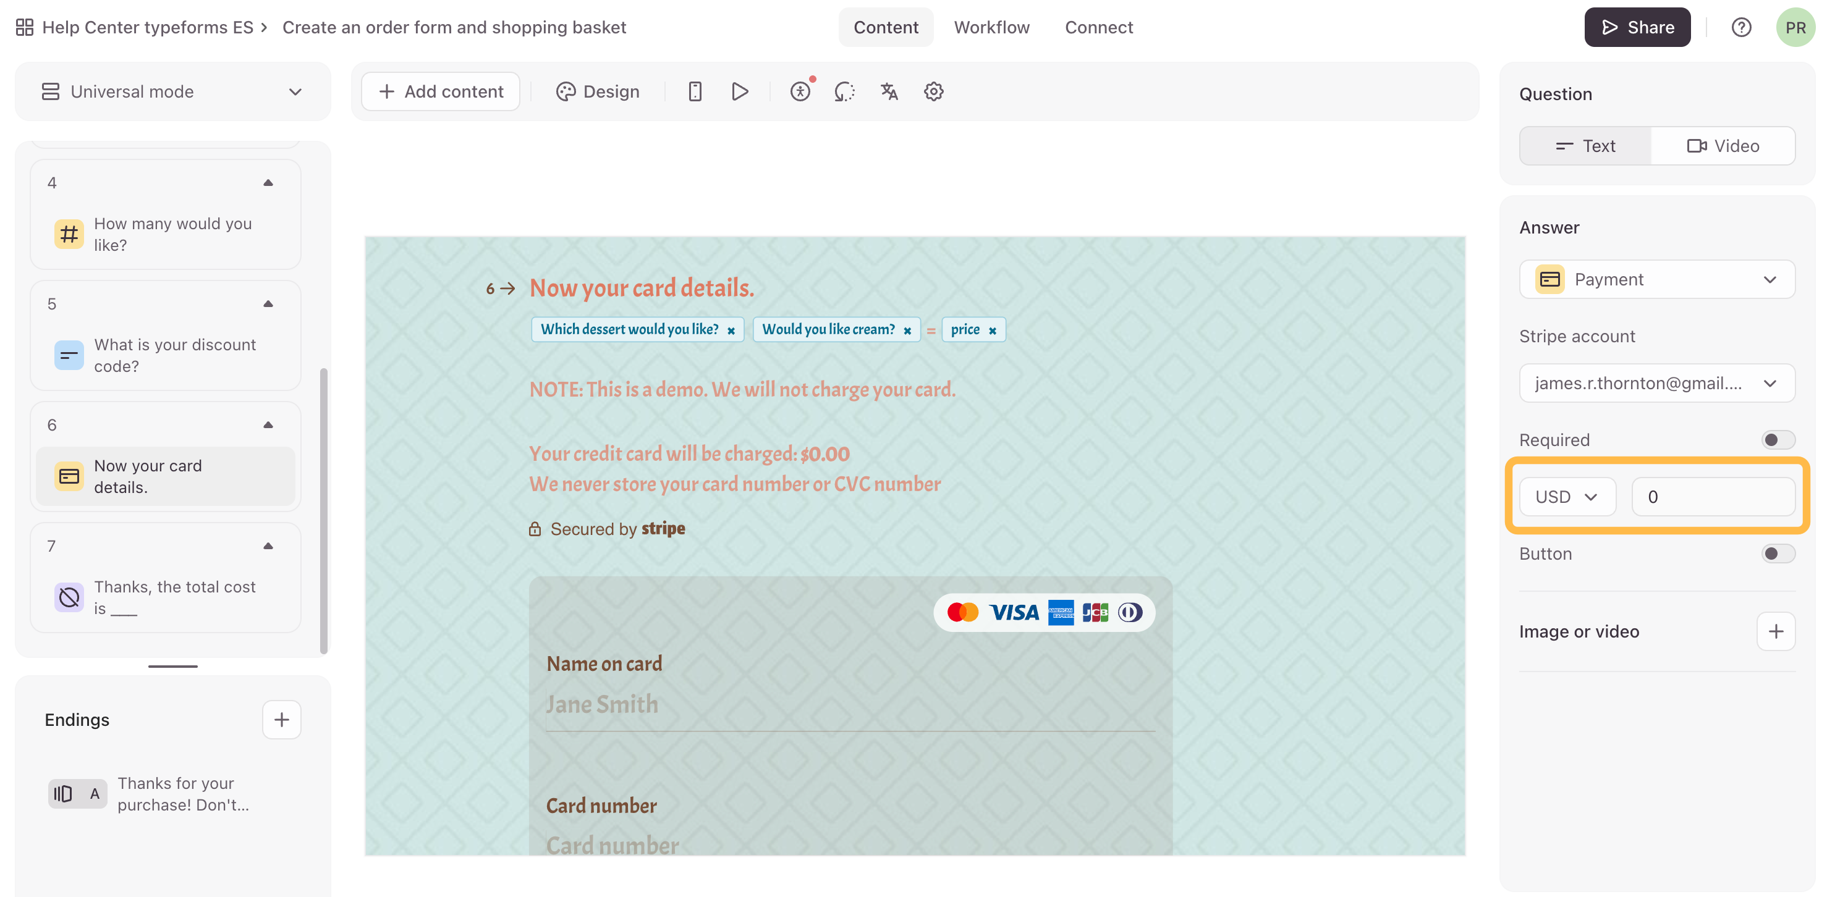Open the accessibility checker icon

click(x=800, y=91)
